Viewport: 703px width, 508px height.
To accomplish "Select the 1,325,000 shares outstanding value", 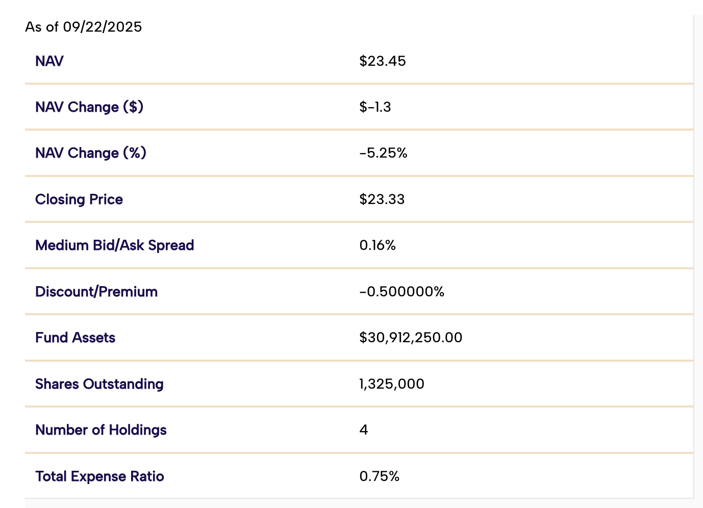I will [392, 384].
